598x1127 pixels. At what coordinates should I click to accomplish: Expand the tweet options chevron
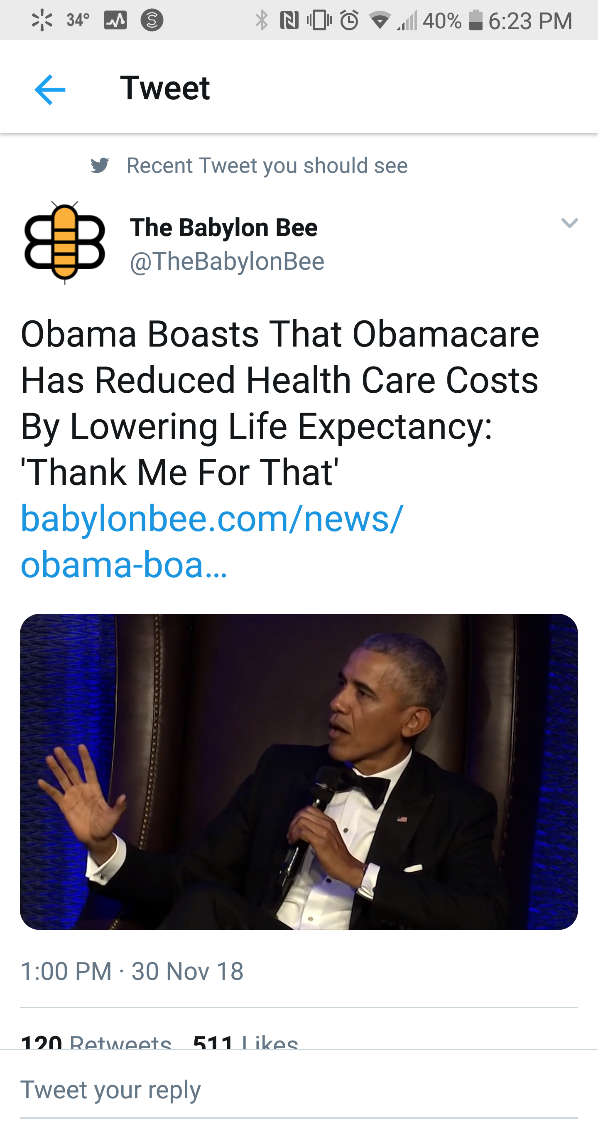(x=569, y=223)
